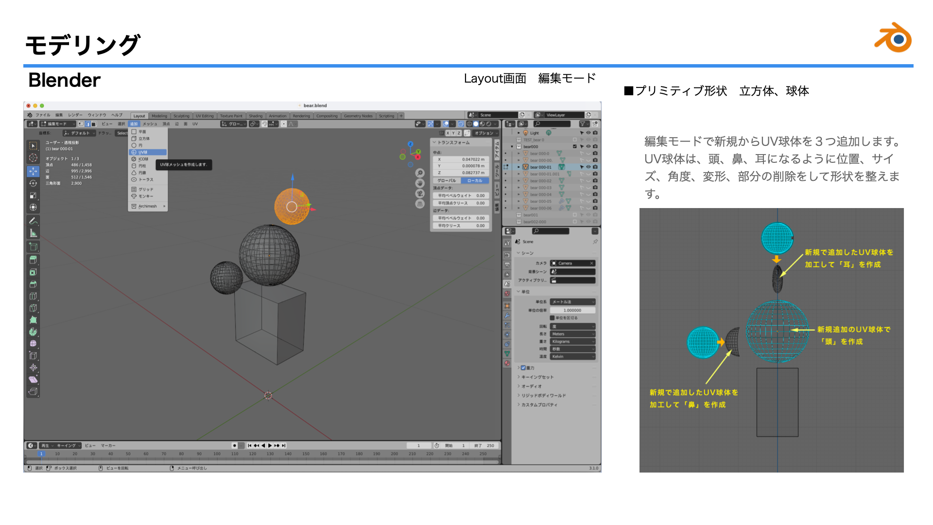The width and height of the screenshot is (933, 525).
Task: Toggle the camera view gizmo
Action: click(x=420, y=193)
